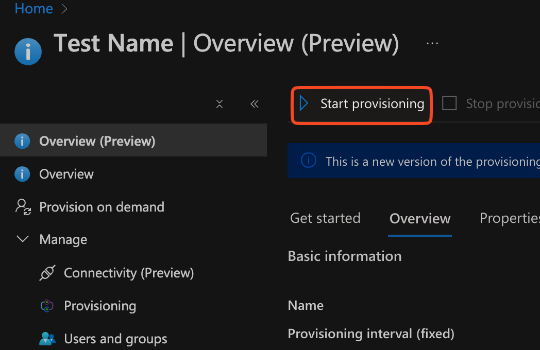This screenshot has width=540, height=350.
Task: Collapse the Manage section chevron
Action: (x=23, y=239)
